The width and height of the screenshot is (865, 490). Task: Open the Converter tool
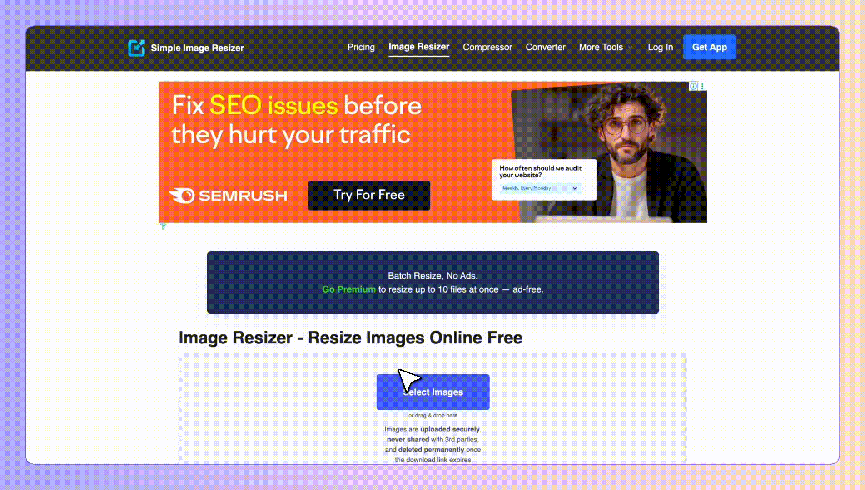[x=545, y=47]
